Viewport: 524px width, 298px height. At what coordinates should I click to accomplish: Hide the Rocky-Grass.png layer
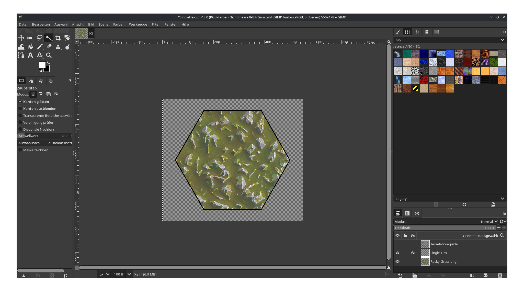pyautogui.click(x=398, y=261)
